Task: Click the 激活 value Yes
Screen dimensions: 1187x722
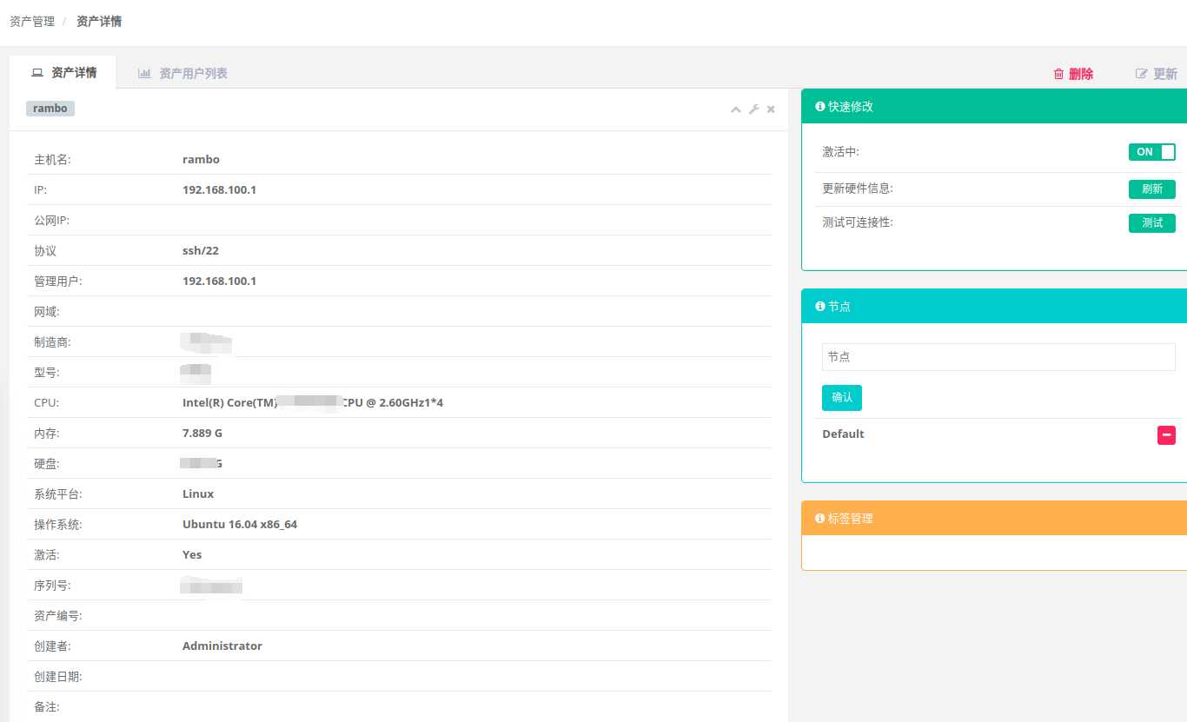Action: point(192,554)
